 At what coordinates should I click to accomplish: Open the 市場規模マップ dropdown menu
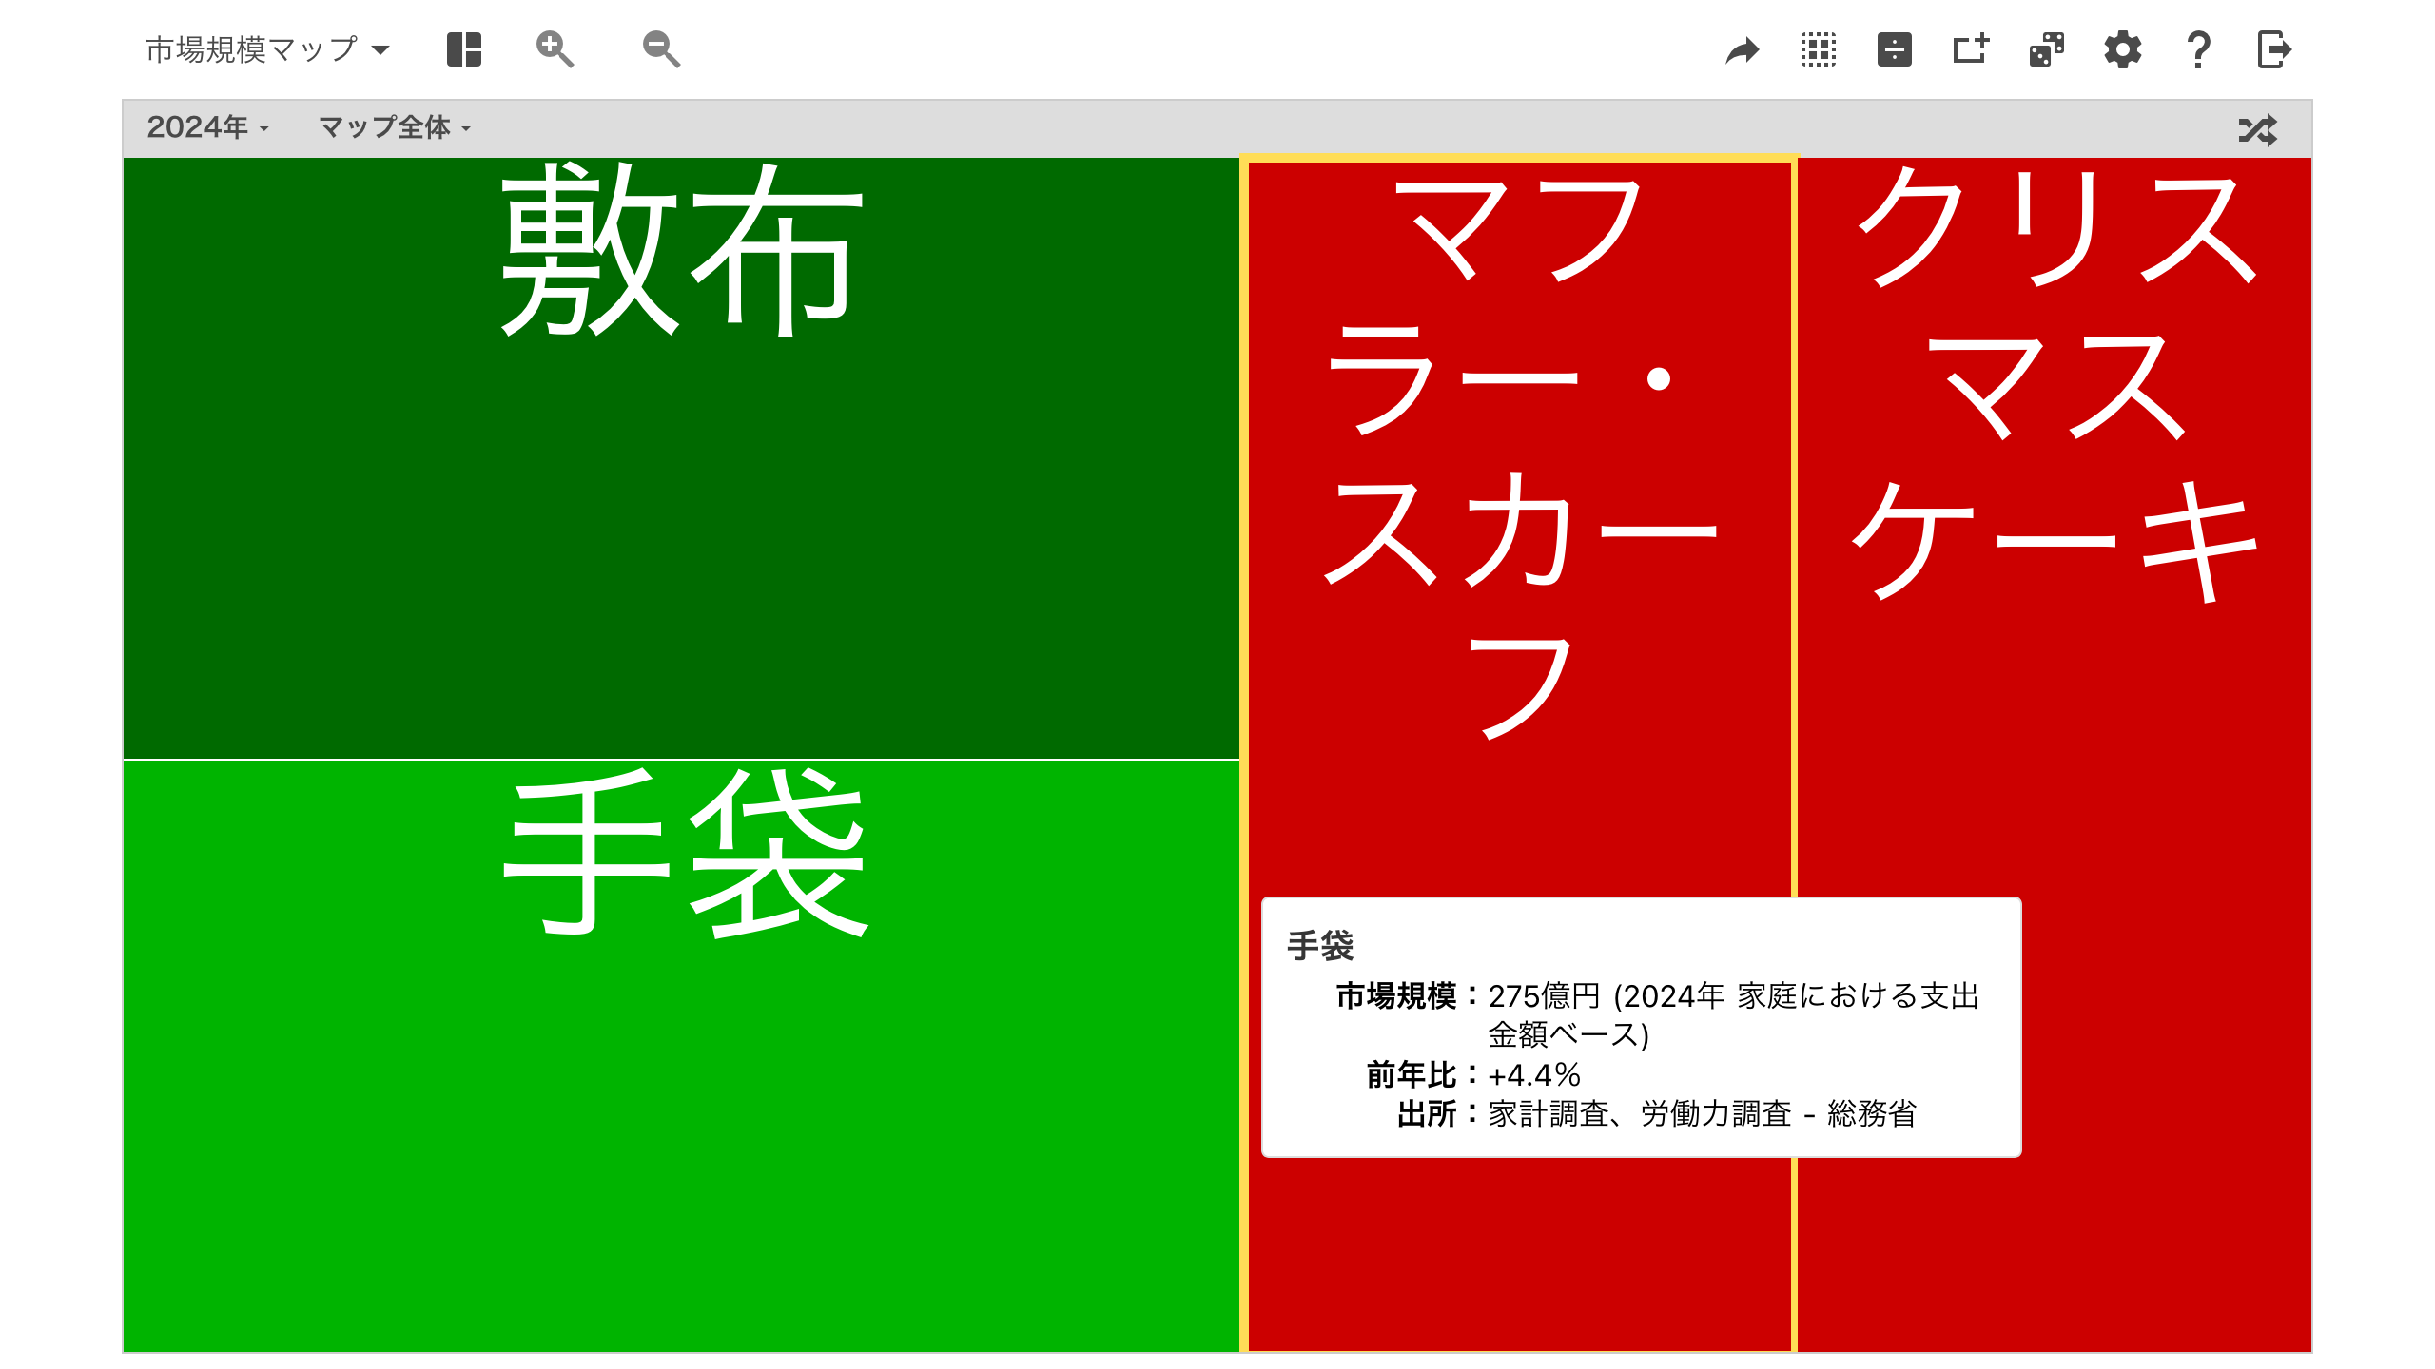pos(267,49)
